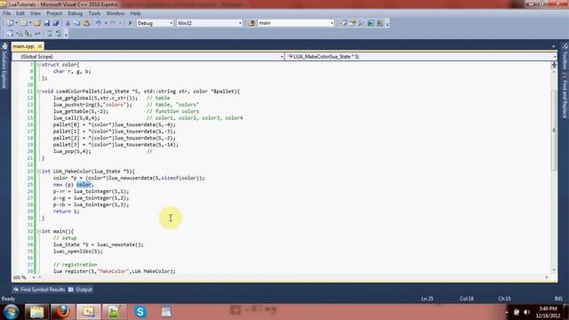Open the Debug menu
569x320 pixels.
tap(75, 13)
